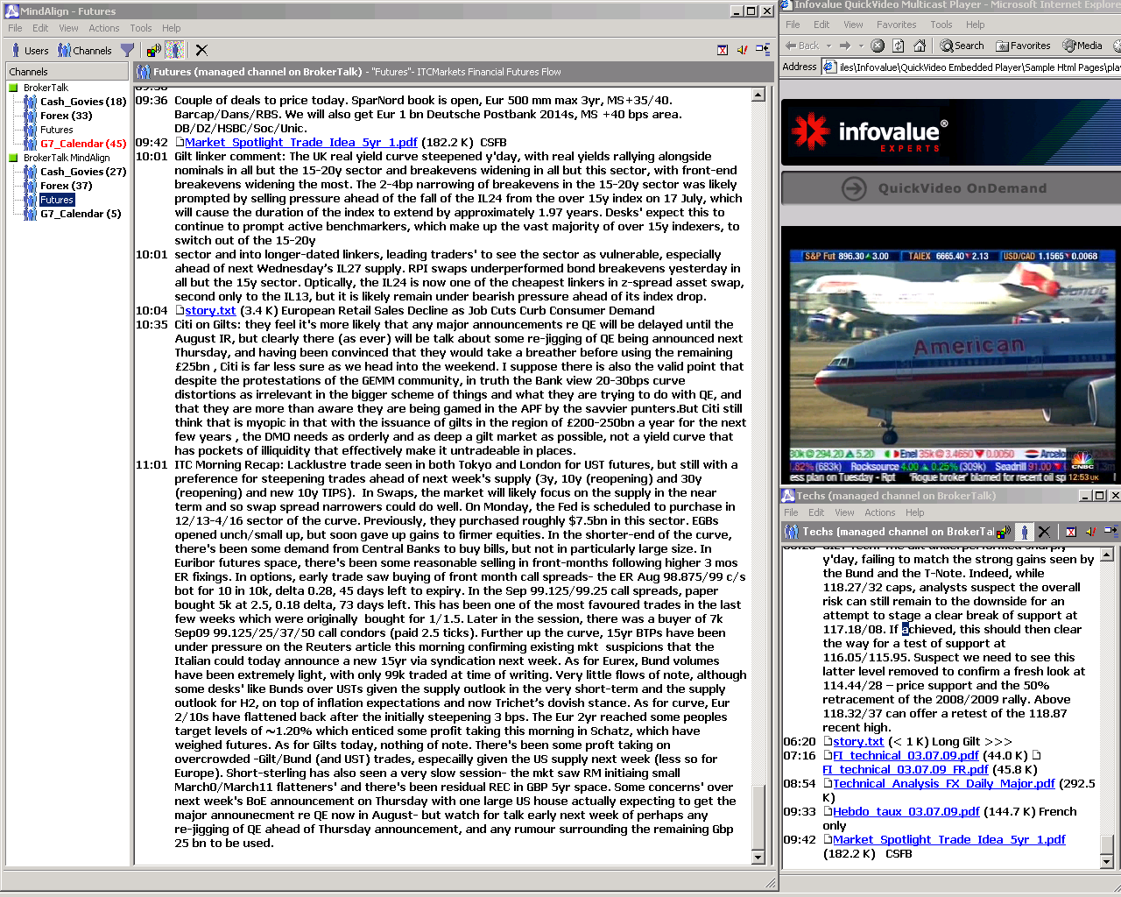
Task: Open Market_Spotlight_Trade_Idea_5yr_1.pdf link in Futures channel
Action: 301,142
